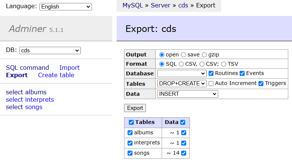Choose the save output option

click(x=183, y=55)
